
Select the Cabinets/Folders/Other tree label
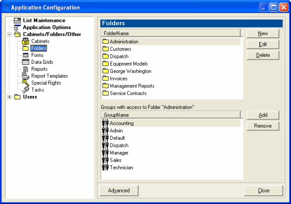tap(52, 34)
